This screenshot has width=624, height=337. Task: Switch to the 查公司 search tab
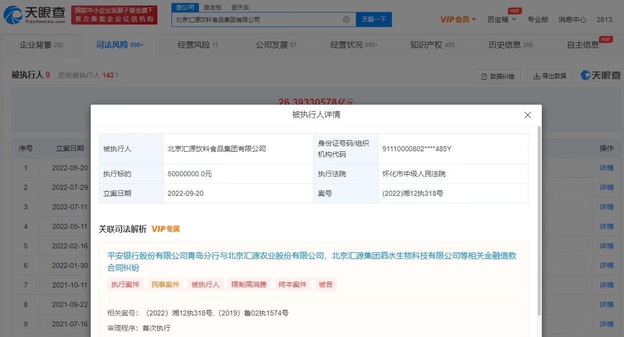[185, 8]
